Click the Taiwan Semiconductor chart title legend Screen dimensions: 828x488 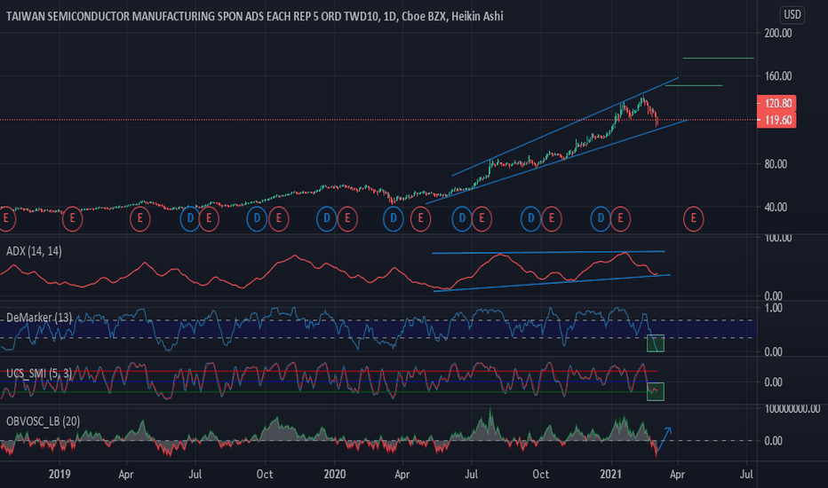254,16
